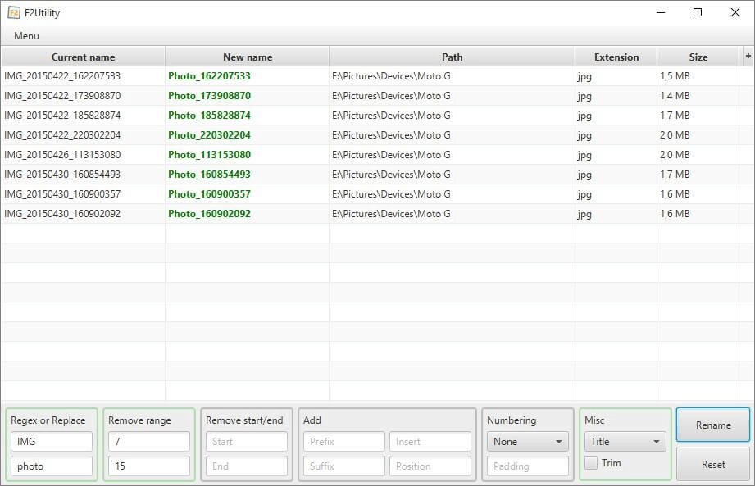This screenshot has height=486, width=755.
Task: Click the Prefix input field
Action: (343, 442)
